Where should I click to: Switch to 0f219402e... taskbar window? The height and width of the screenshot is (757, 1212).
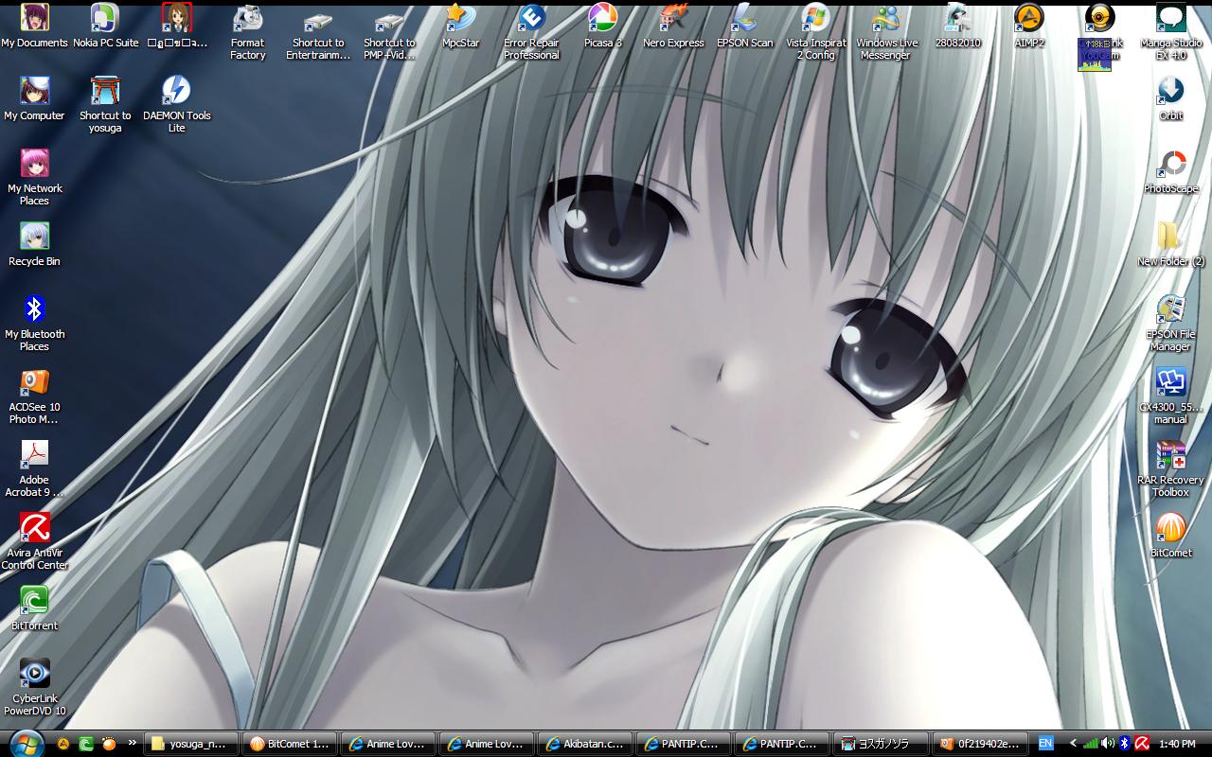pos(979,744)
